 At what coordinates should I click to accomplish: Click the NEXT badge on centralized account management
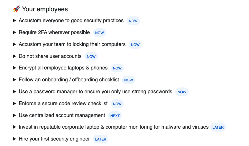(x=115, y=116)
